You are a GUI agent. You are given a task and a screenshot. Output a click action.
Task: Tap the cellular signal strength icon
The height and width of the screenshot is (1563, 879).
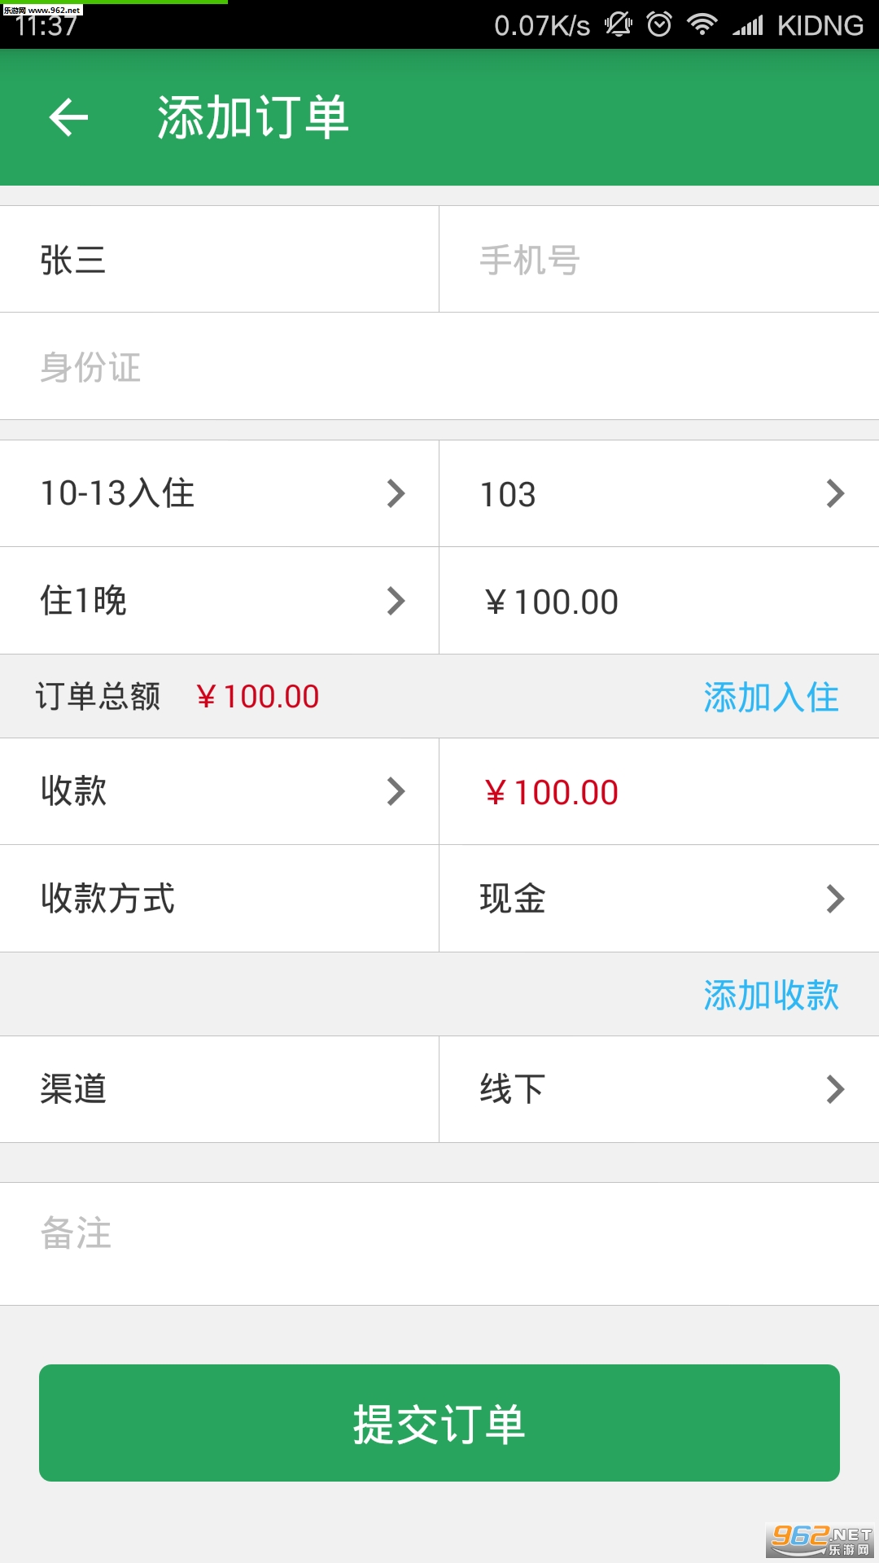click(x=747, y=26)
